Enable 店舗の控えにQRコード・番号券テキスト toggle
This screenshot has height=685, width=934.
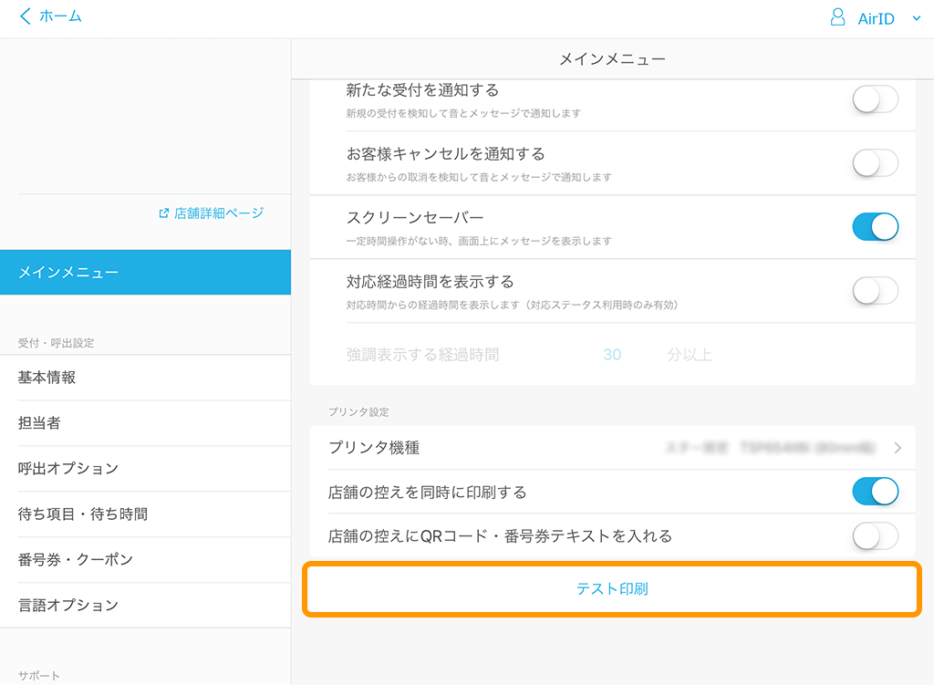[x=875, y=536]
